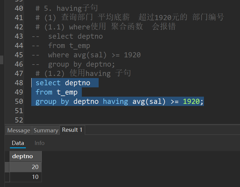Place cursor in 'select deptno' on line 48
The width and height of the screenshot is (240, 187).
63,83
